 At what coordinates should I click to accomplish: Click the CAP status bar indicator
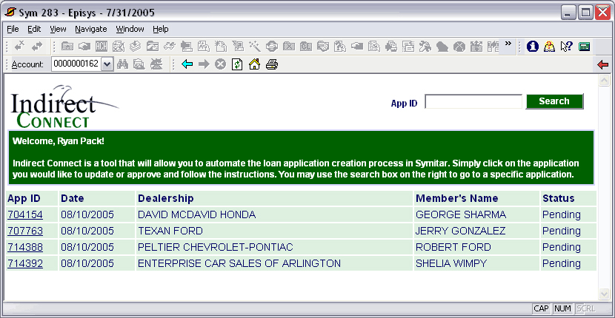541,308
